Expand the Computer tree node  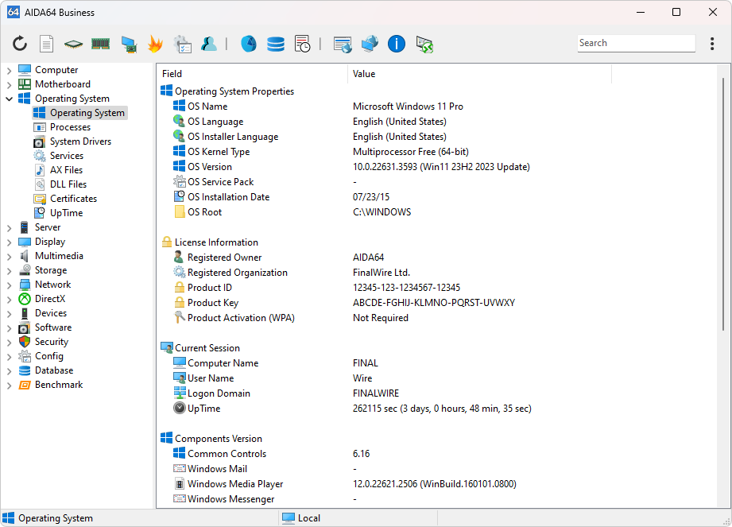tap(10, 71)
